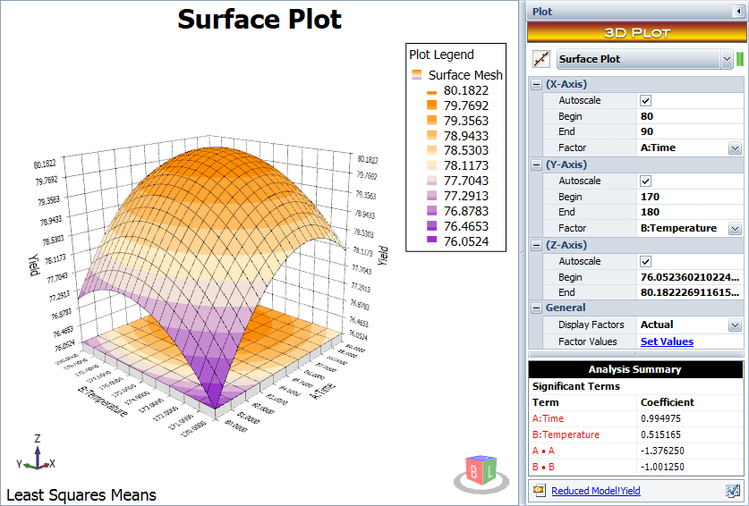This screenshot has height=506, width=749.
Task: Open the A:Time factor dropdown
Action: [x=735, y=148]
